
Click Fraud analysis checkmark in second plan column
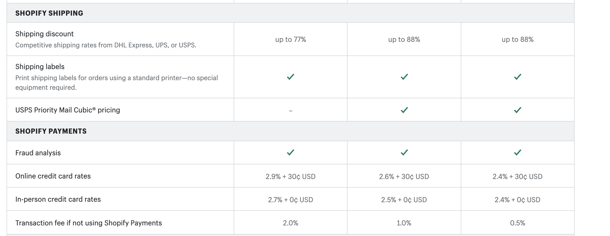404,153
